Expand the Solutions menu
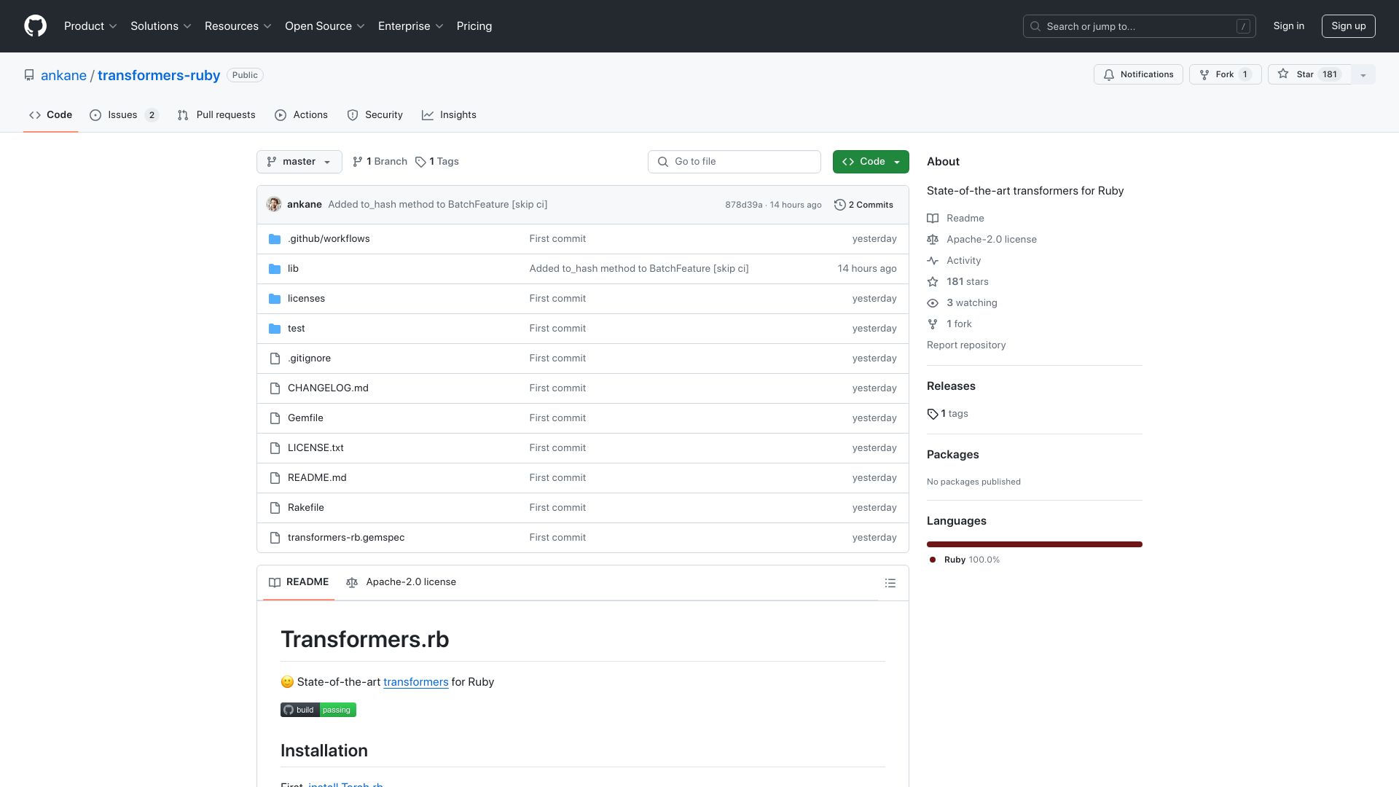Screen dimensions: 1399x787 pyautogui.click(x=161, y=26)
